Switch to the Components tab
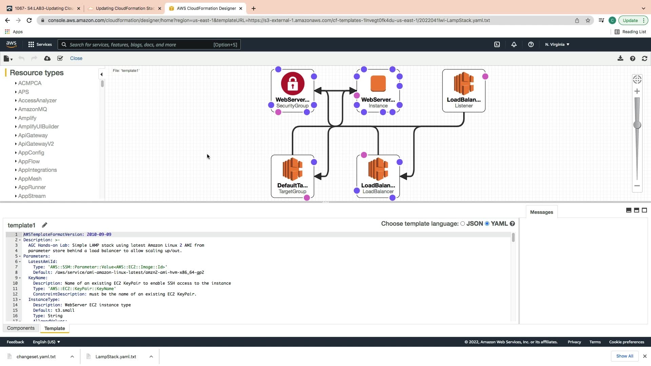The height and width of the screenshot is (366, 651). 21,328
